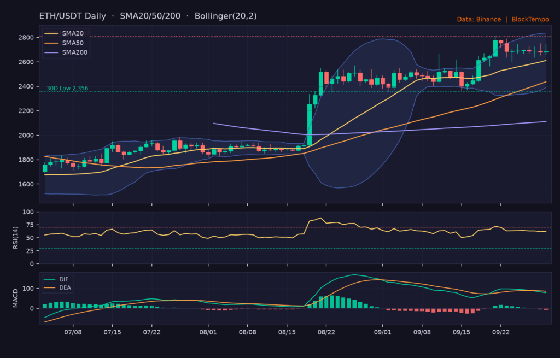Image resolution: width=560 pixels, height=358 pixels.
Task: Click the orange line sample beside SMA50
Action: [x=51, y=43]
